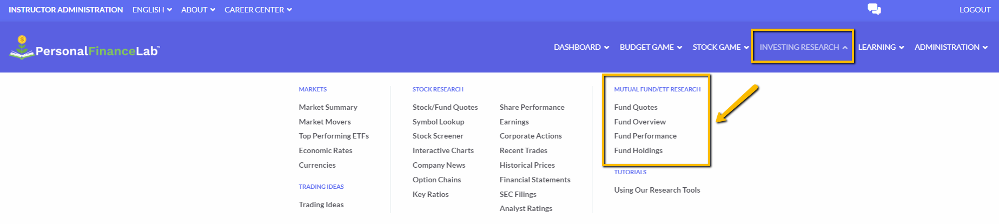Open the Stock Screener tool
The width and height of the screenshot is (999, 224).
[438, 136]
